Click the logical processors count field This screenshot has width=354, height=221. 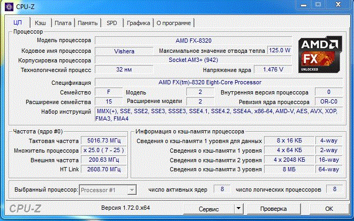click(x=335, y=189)
